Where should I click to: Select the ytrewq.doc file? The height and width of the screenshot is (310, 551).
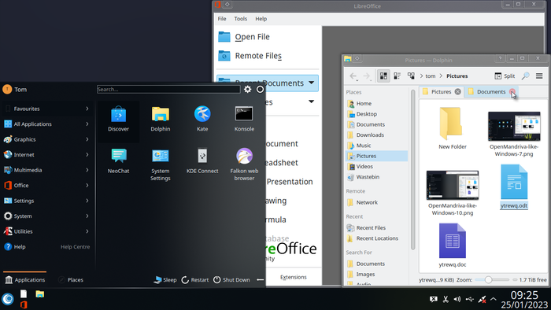453,245
